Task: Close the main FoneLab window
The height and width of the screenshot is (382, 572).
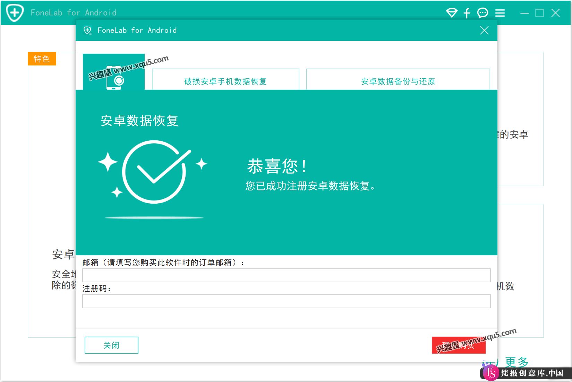Action: point(555,13)
